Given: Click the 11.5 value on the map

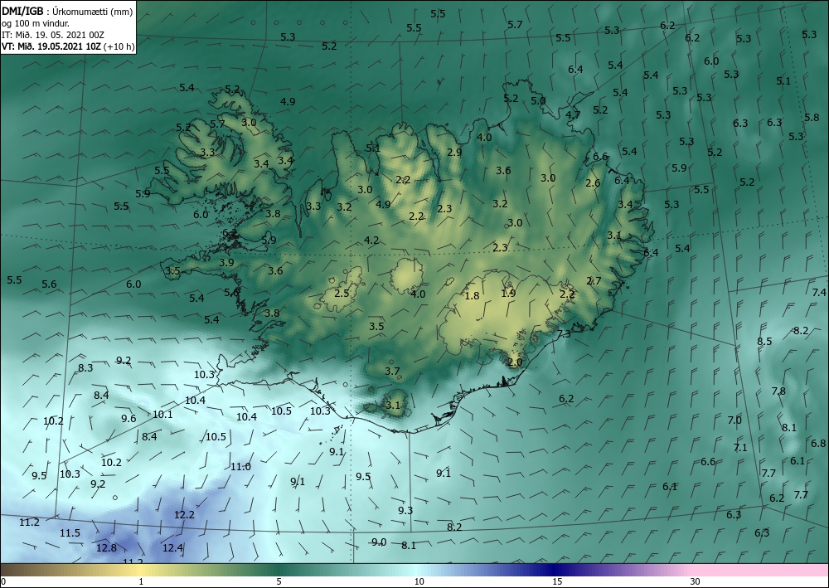Looking at the screenshot, I should [70, 533].
